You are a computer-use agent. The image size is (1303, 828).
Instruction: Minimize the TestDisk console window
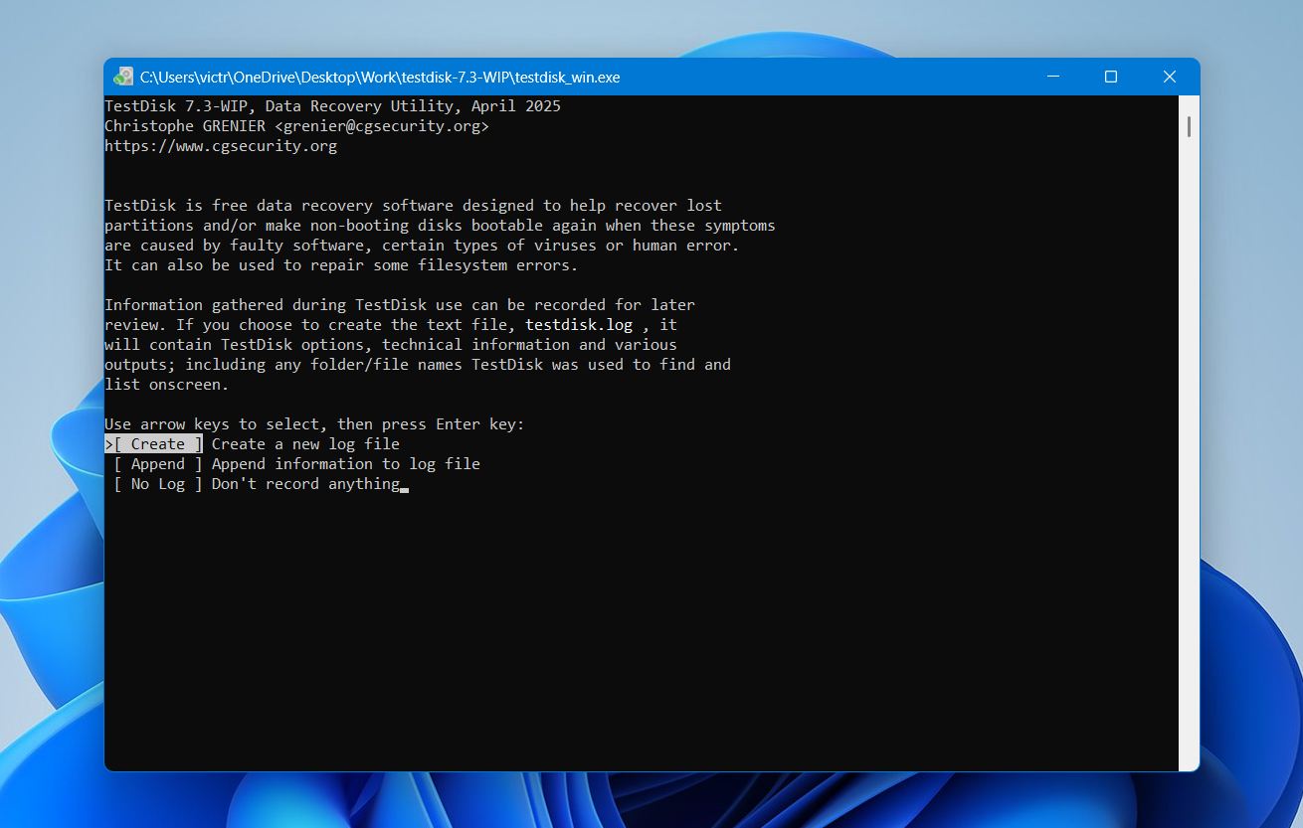(x=1052, y=76)
